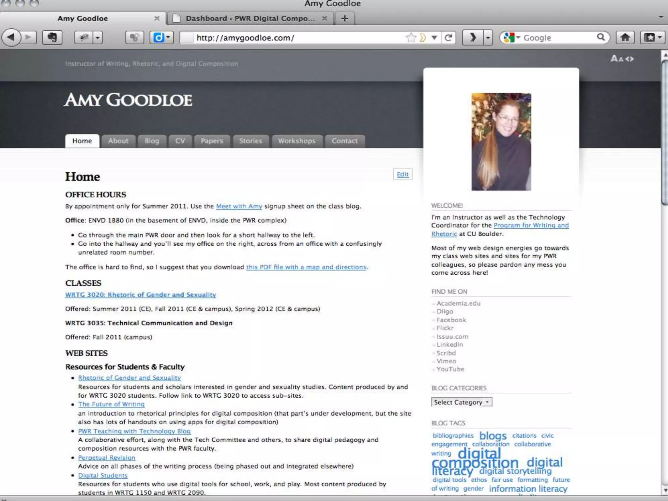This screenshot has height=501, width=668.
Task: Open the CV navigation tab
Action: tap(180, 141)
